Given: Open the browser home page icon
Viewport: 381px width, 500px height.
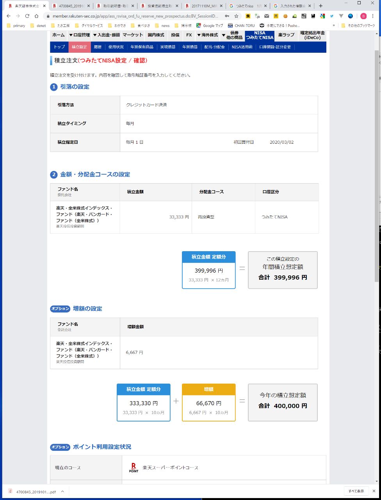Looking at the screenshot, I should [x=36, y=16].
